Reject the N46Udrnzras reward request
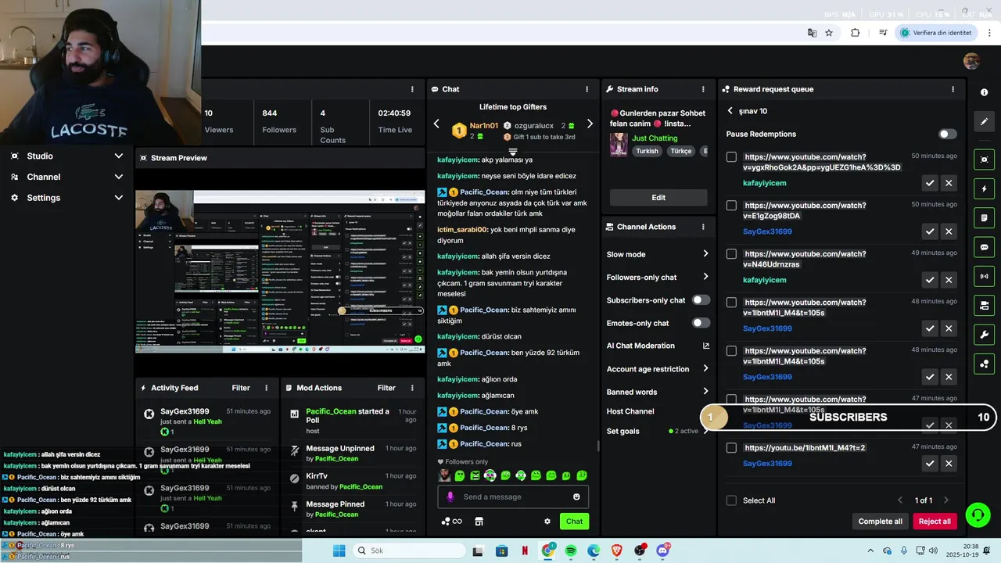Image resolution: width=1001 pixels, height=563 pixels. coord(949,280)
